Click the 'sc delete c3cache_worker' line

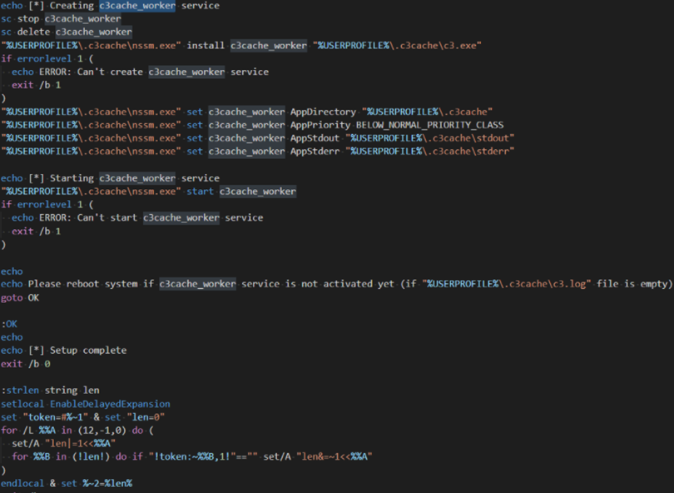pyautogui.click(x=67, y=32)
